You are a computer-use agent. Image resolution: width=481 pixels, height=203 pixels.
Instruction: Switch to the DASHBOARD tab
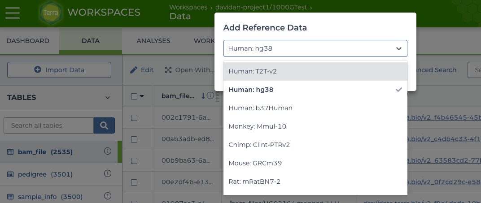click(x=28, y=41)
